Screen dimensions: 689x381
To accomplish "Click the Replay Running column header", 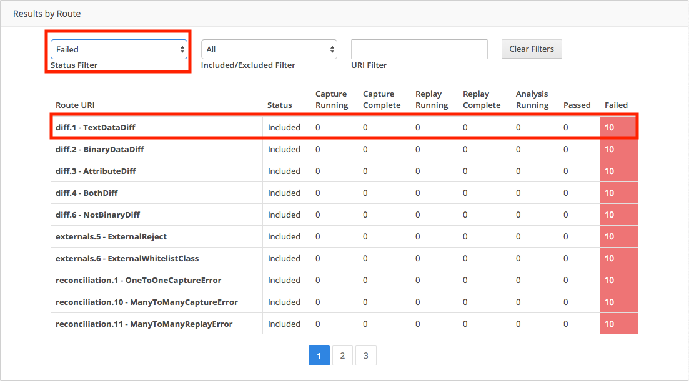I will (x=432, y=100).
